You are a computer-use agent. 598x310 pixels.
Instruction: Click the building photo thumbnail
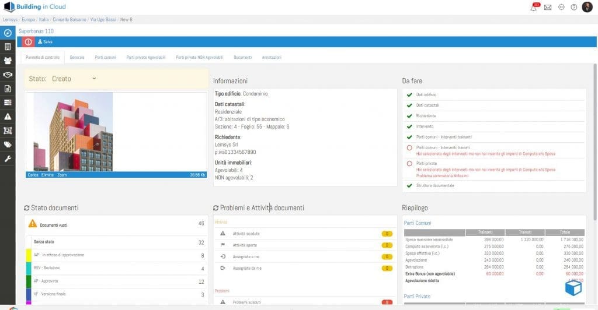tap(73, 132)
